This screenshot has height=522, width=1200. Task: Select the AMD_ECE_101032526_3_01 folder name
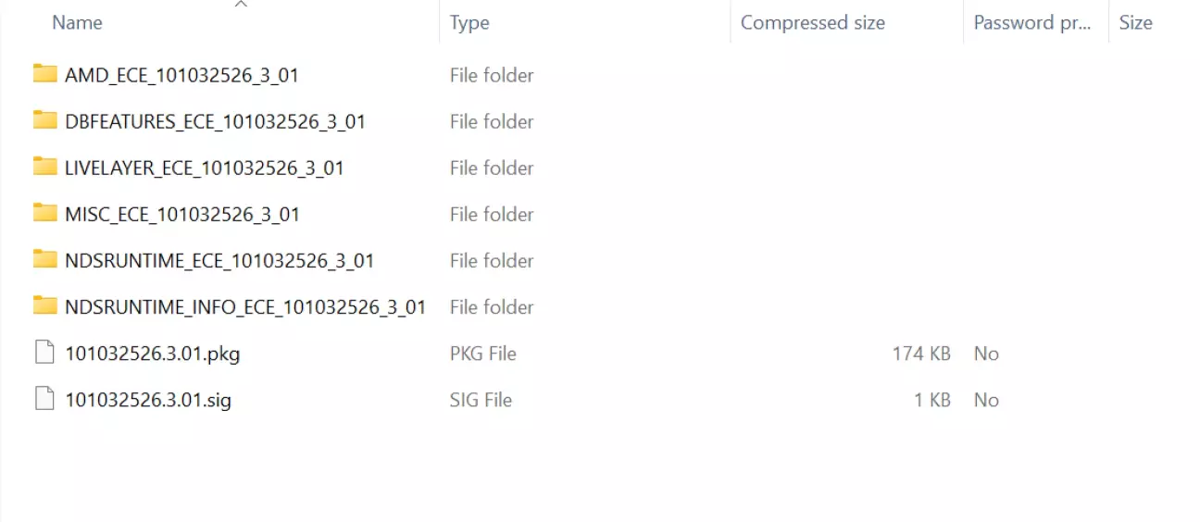181,75
